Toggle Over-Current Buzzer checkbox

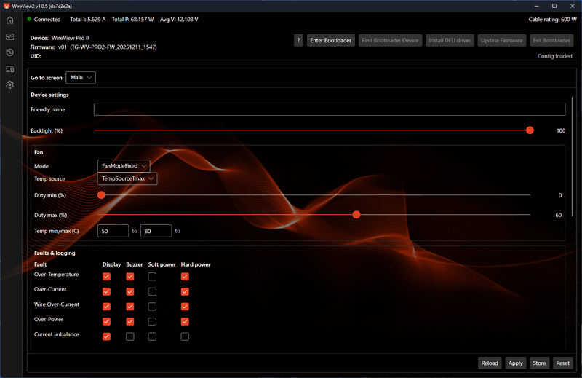tap(130, 291)
